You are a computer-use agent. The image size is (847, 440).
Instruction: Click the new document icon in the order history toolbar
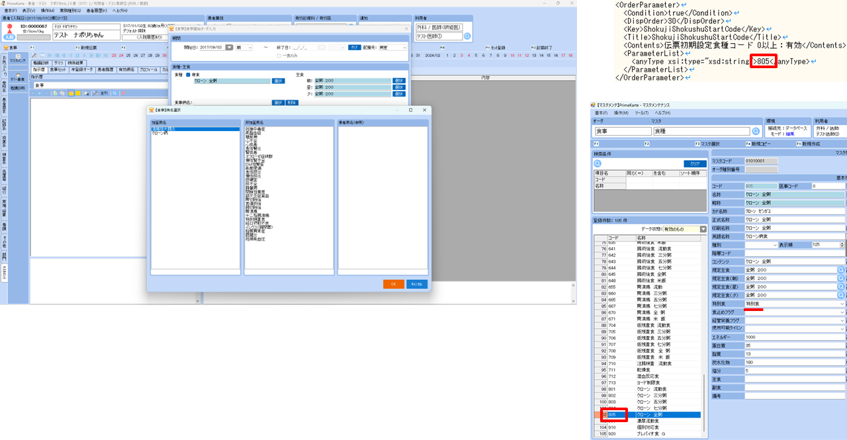point(56,93)
